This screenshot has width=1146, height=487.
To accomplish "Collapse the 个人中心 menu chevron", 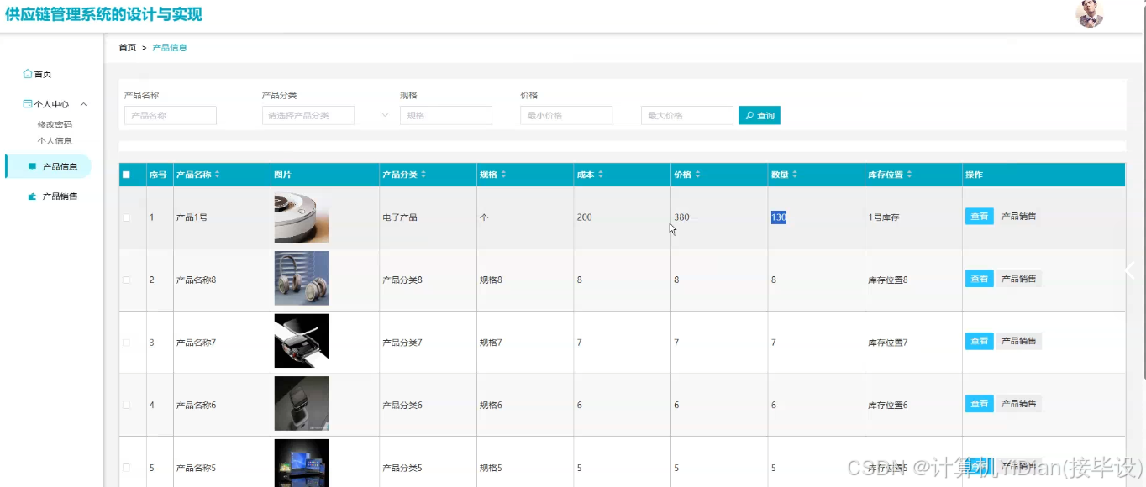I will (84, 104).
